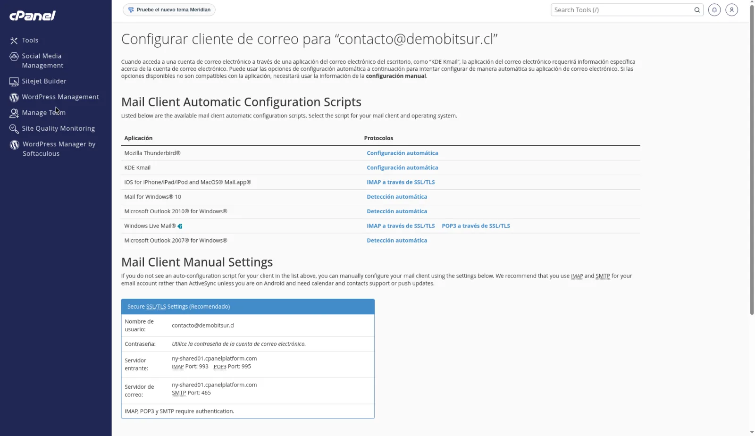The width and height of the screenshot is (755, 436).
Task: Click Mozilla Thunderbird® row label
Action: click(x=152, y=153)
